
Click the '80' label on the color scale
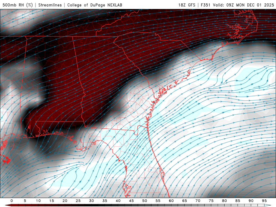[224, 201]
